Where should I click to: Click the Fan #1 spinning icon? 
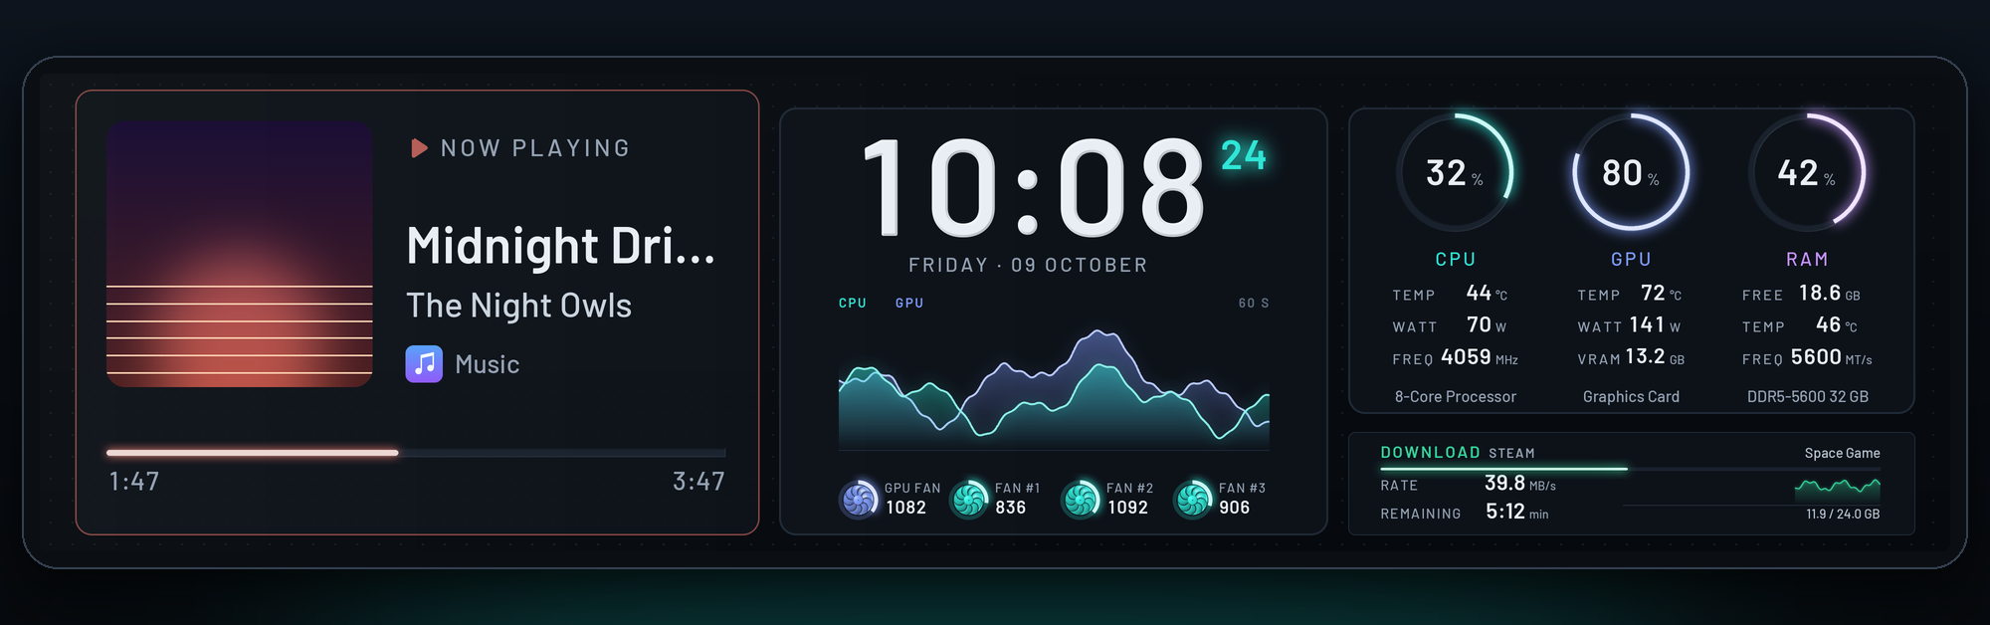tap(970, 499)
